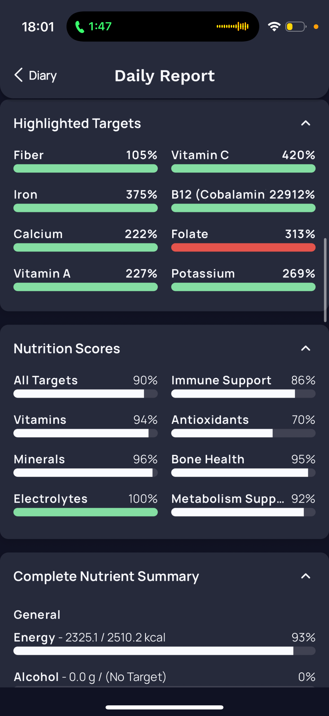
Task: Open the Antioxidants 70% score
Action: [x=243, y=425]
